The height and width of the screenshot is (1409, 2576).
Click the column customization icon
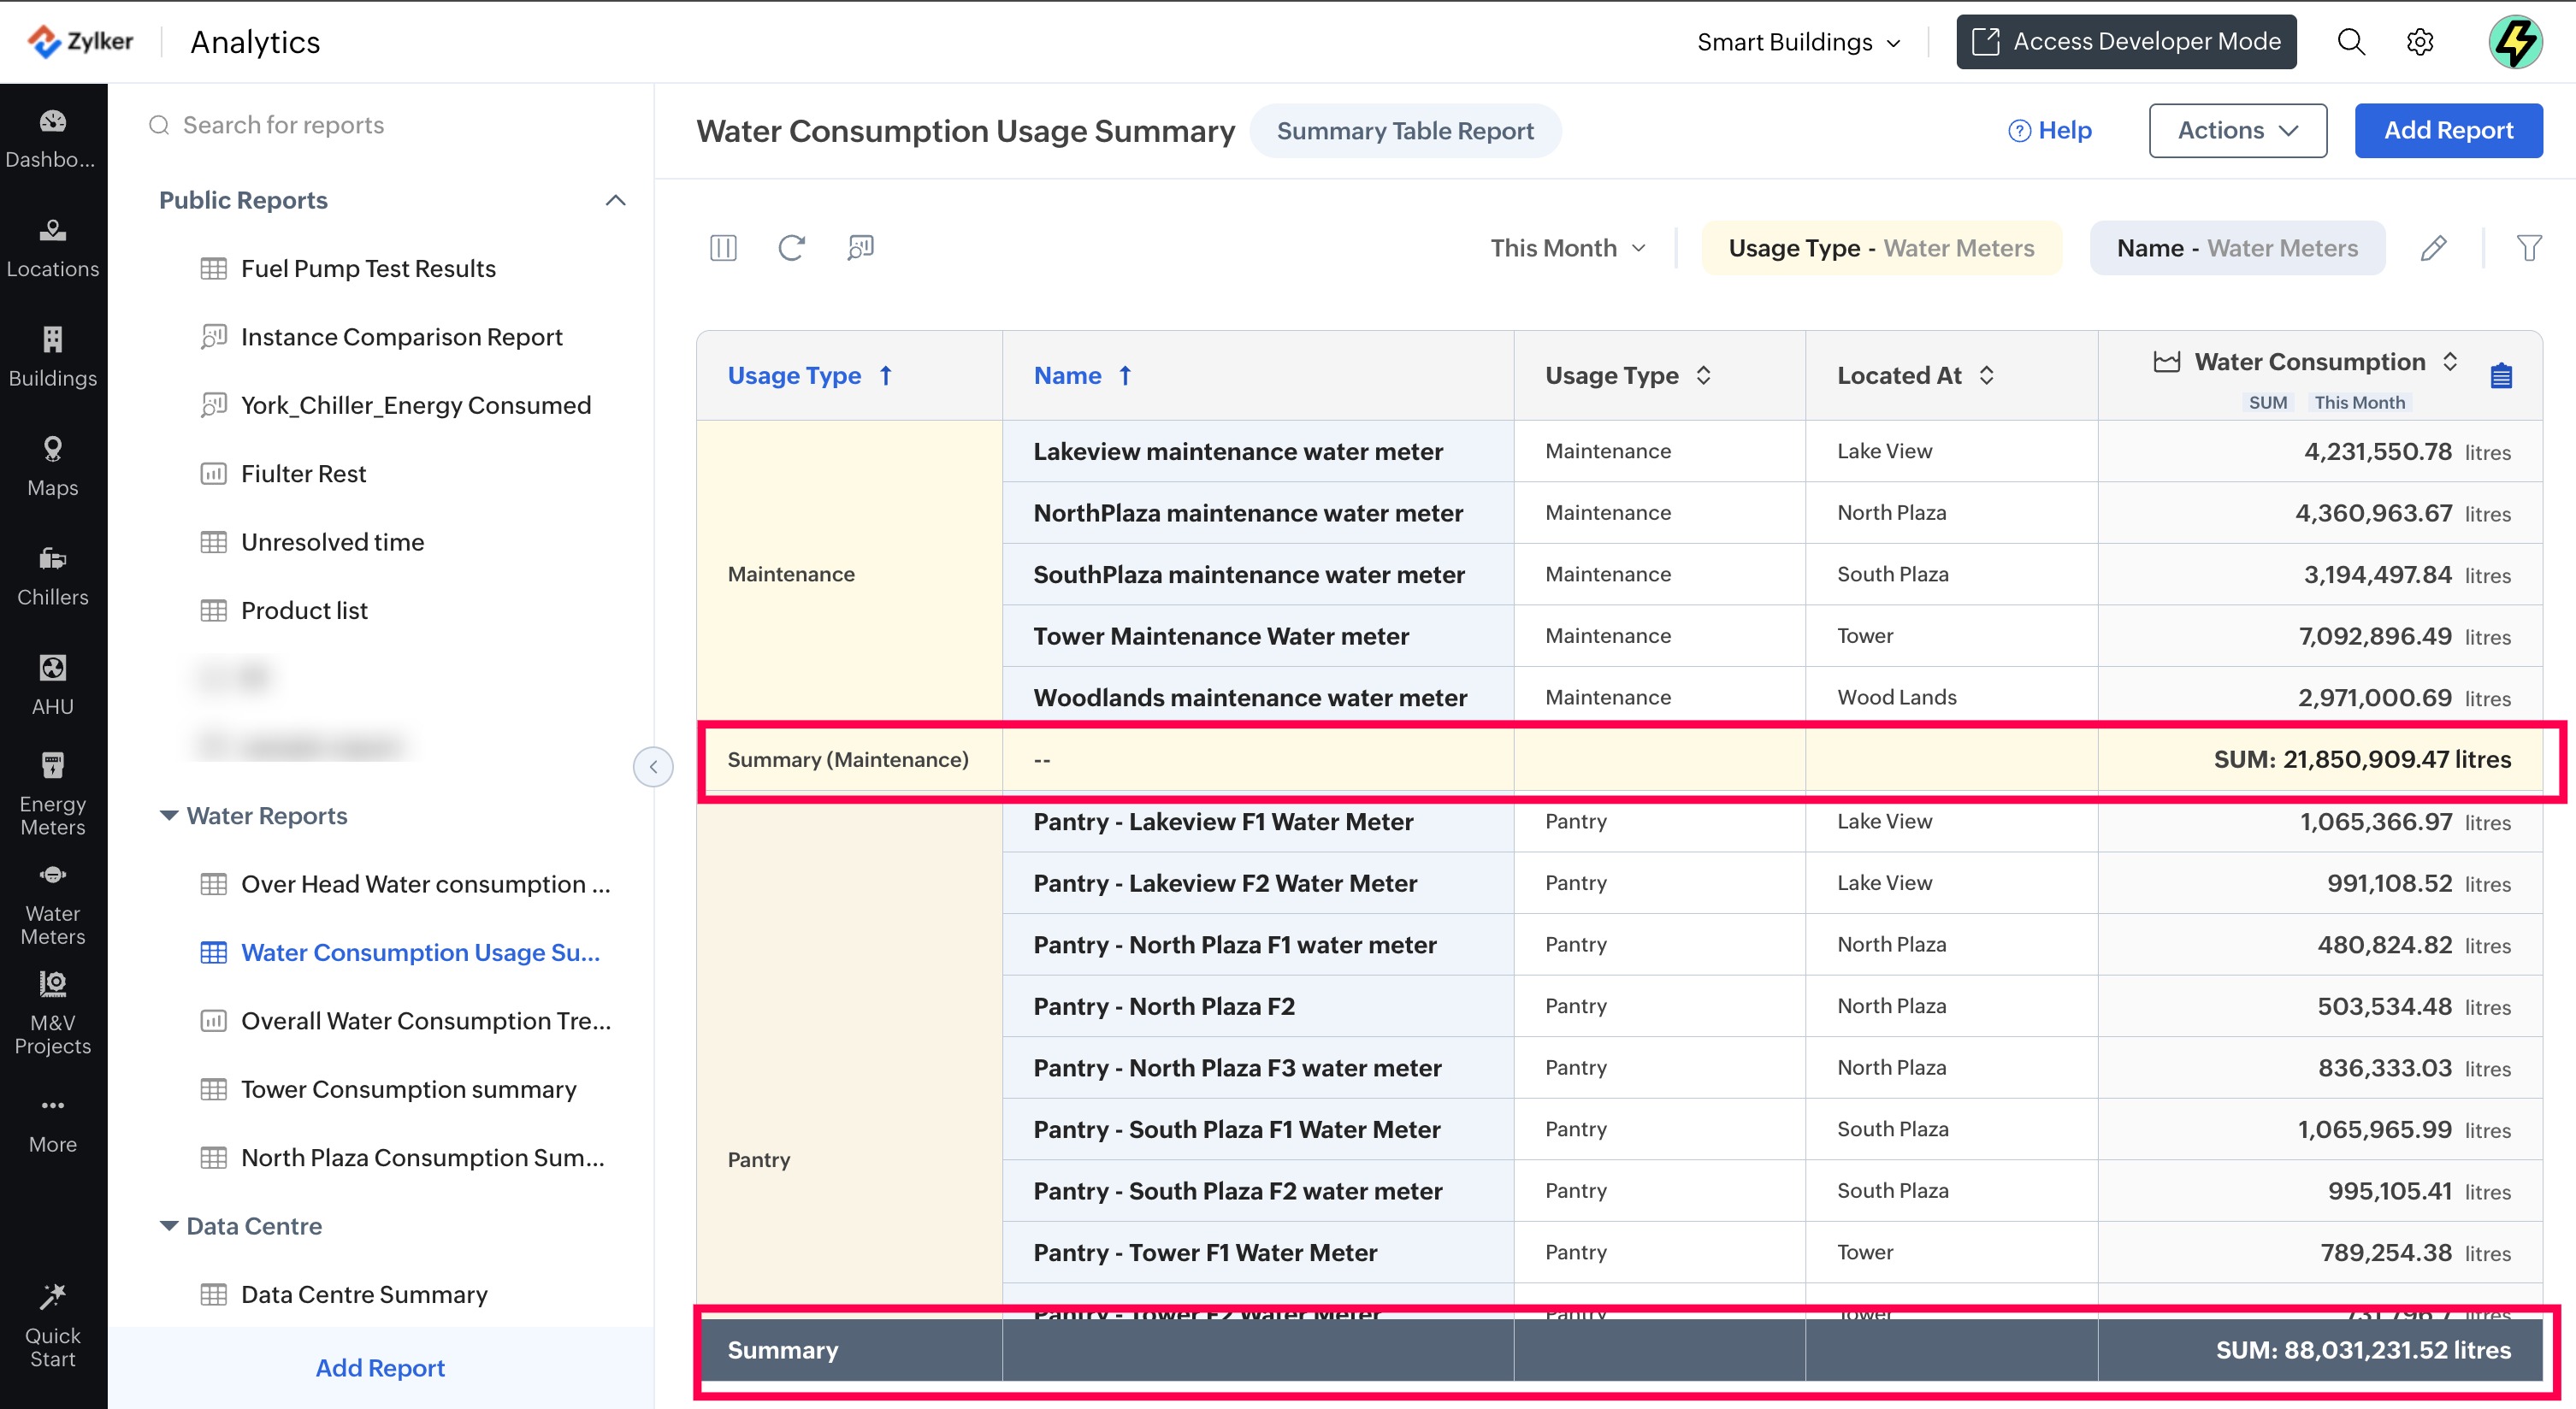(723, 247)
